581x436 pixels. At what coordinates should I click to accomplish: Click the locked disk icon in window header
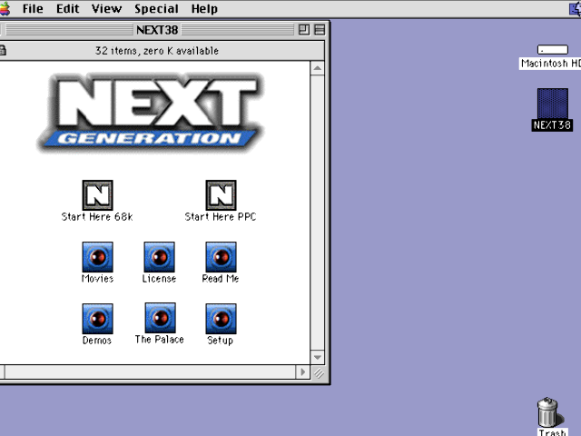pyautogui.click(x=3, y=51)
